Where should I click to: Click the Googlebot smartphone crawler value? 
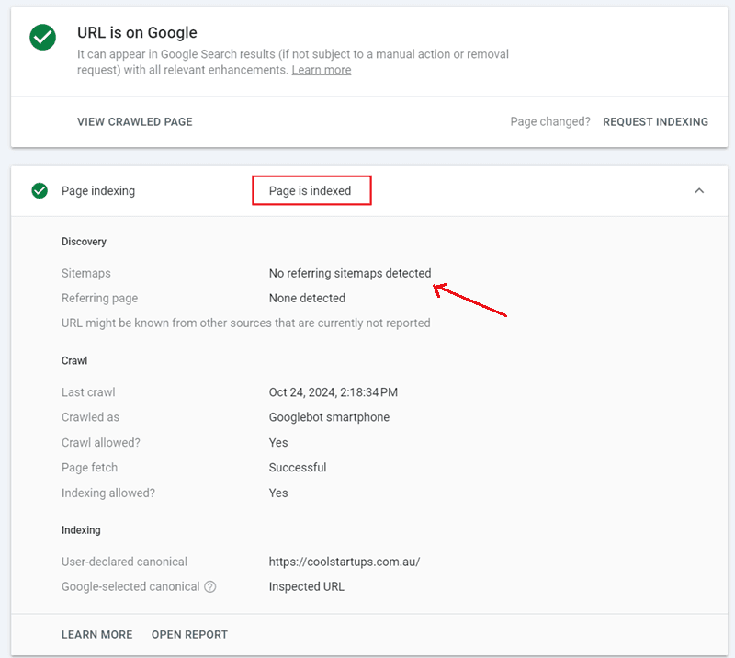click(x=329, y=417)
